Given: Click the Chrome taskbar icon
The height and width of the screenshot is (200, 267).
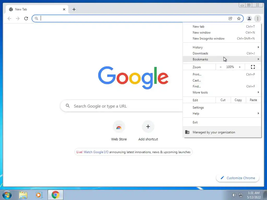Looking at the screenshot, I should click(x=56, y=195).
